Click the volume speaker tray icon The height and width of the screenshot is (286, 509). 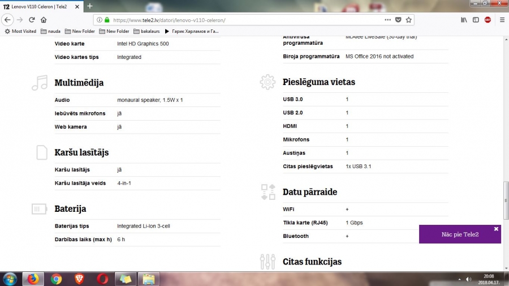(x=468, y=279)
